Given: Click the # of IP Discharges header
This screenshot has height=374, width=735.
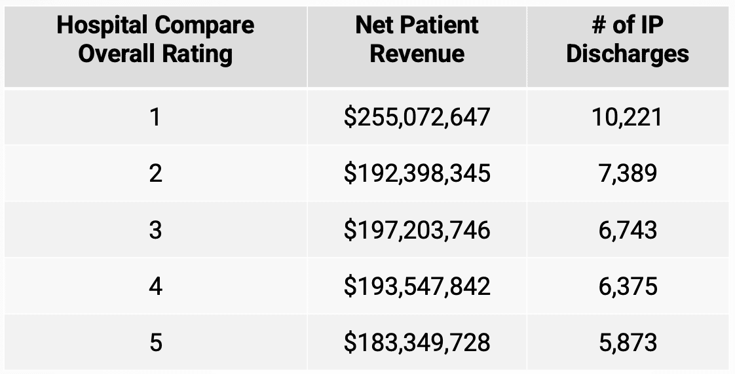Looking at the screenshot, I should point(627,39).
